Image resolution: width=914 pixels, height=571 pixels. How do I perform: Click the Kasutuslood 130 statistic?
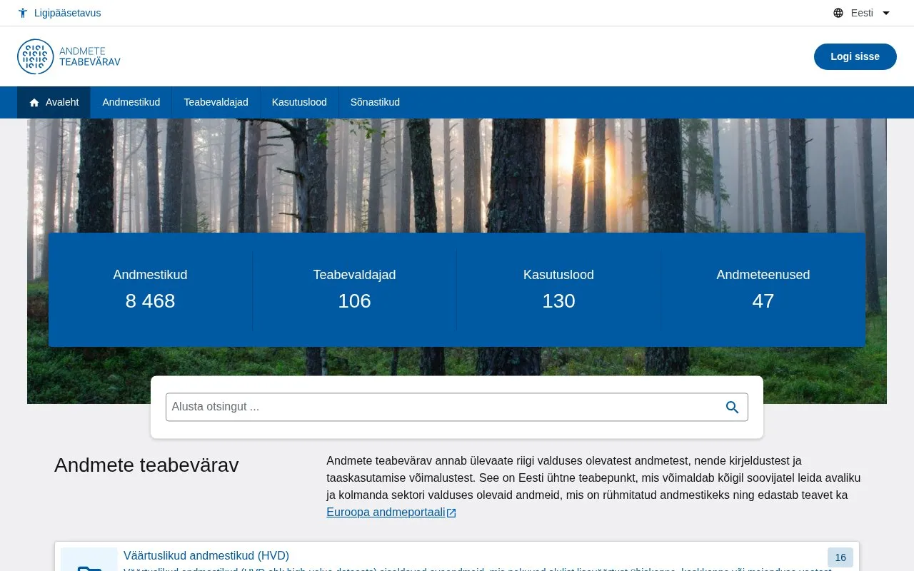pyautogui.click(x=558, y=290)
